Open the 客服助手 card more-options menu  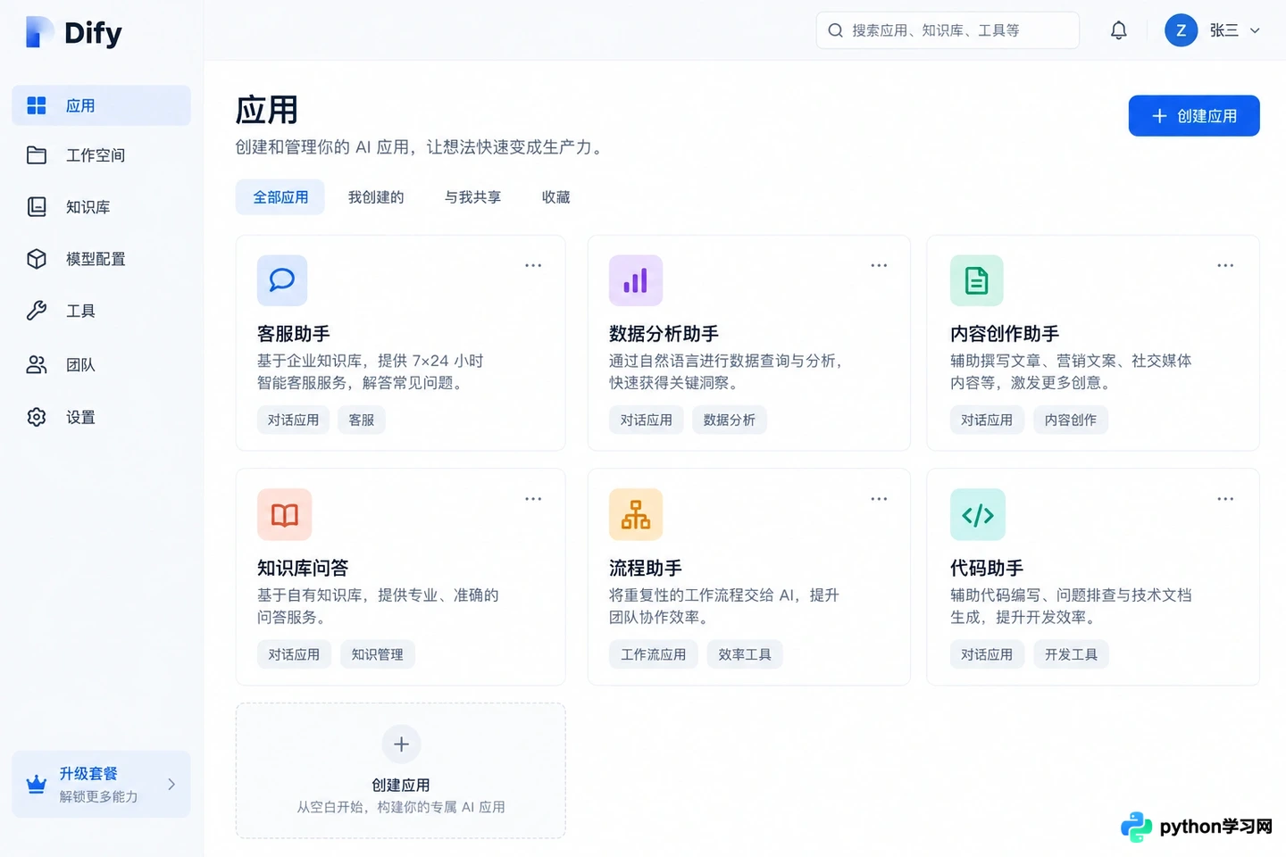point(533,265)
